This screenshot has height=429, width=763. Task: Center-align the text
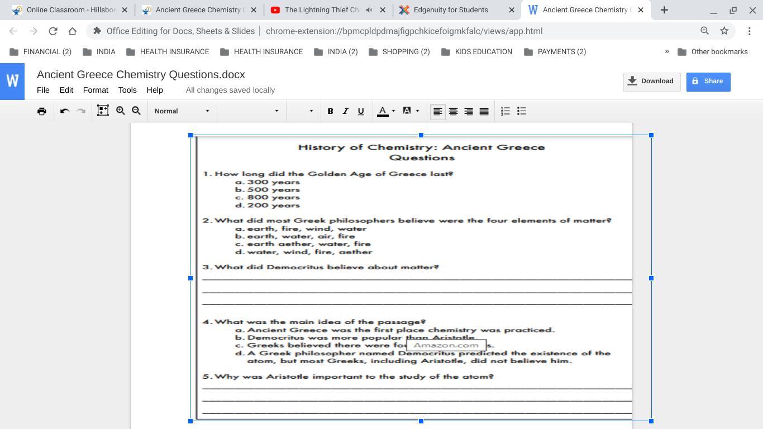coord(454,111)
